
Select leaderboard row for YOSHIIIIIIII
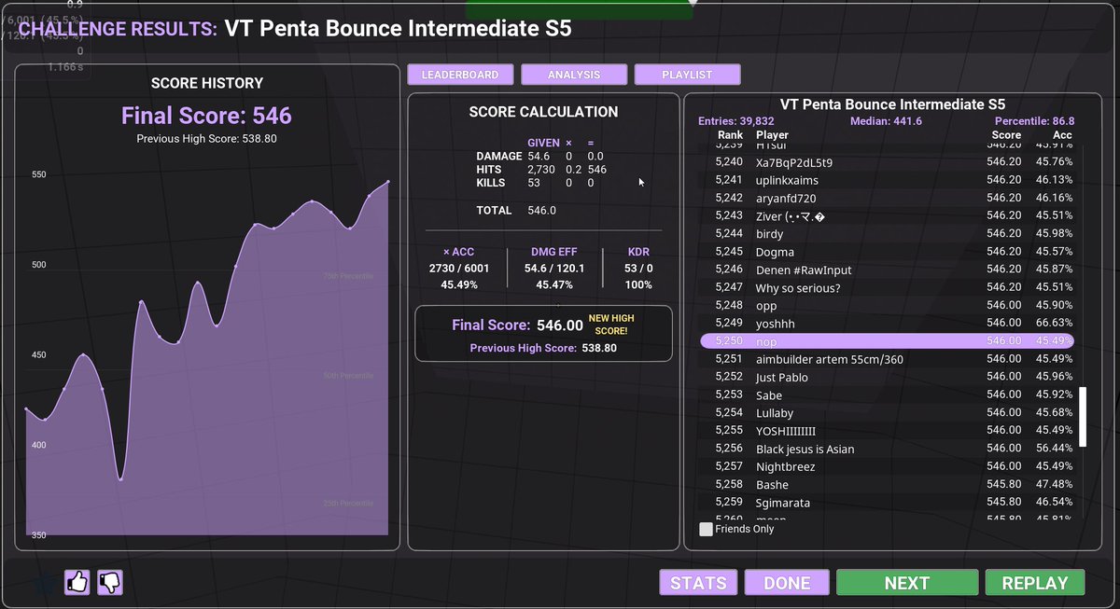(887, 431)
